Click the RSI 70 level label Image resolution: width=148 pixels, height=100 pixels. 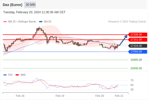tap(132, 80)
